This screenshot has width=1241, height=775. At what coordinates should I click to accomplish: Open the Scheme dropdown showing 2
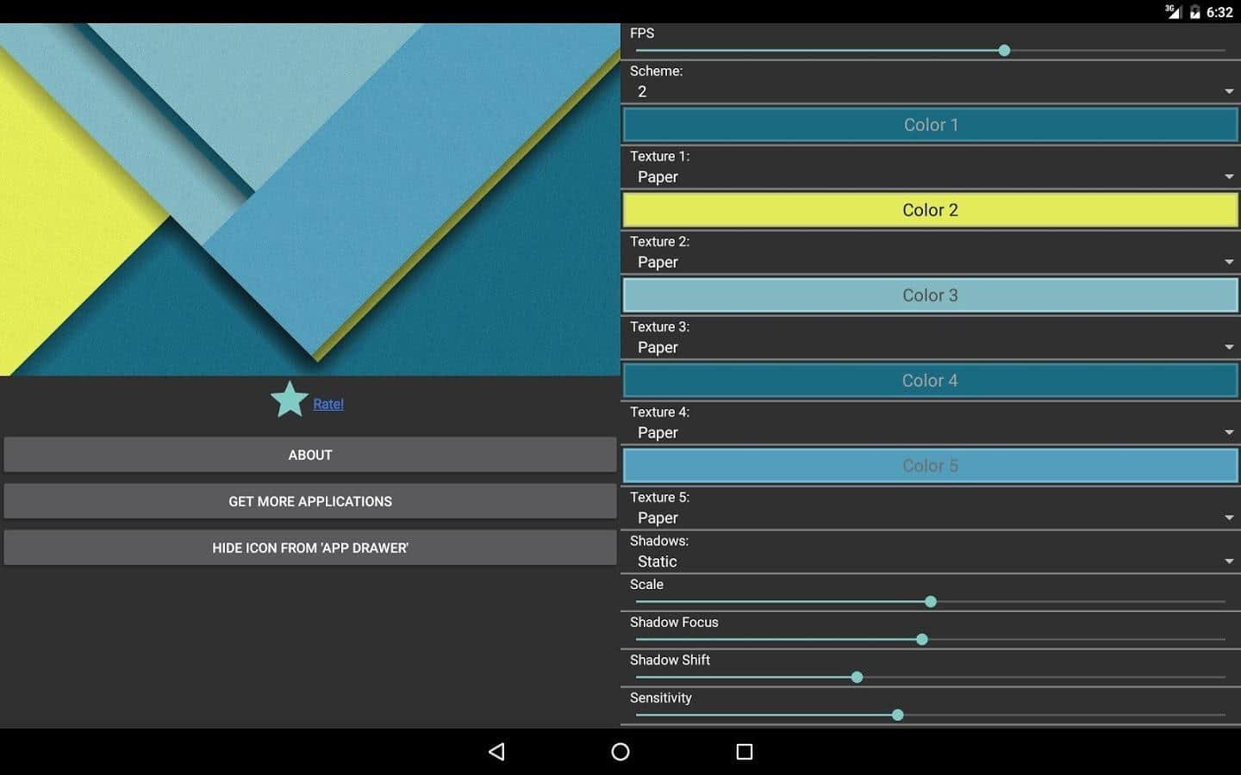(x=931, y=92)
